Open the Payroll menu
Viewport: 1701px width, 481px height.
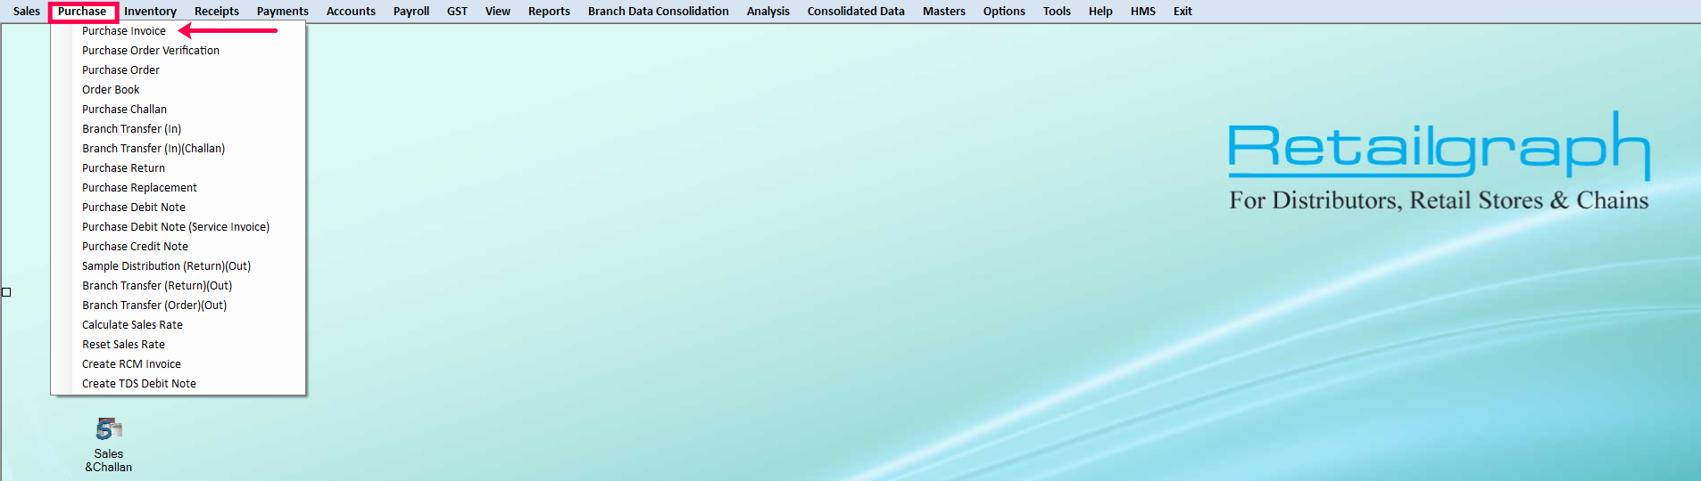coord(411,12)
